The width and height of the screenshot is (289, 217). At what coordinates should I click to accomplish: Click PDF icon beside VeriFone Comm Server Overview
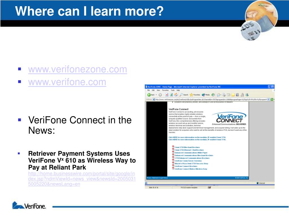point(173,161)
